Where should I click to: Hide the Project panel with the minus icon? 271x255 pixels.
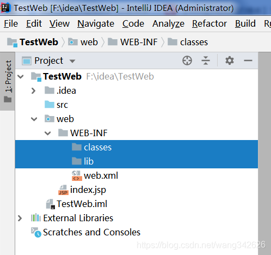(248, 60)
